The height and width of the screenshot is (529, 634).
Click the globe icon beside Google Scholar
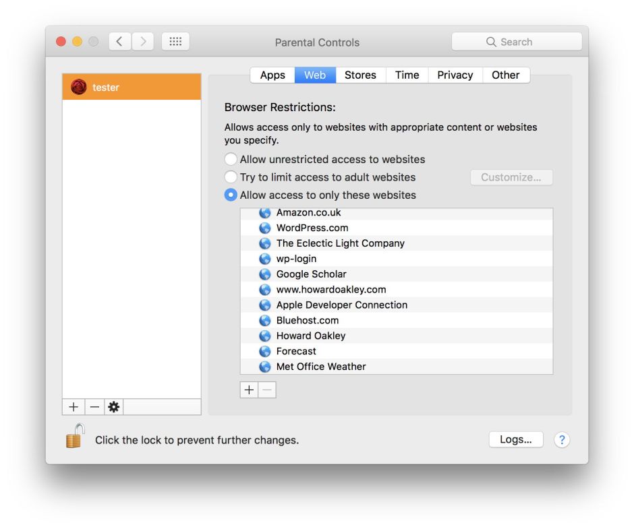[x=265, y=274]
